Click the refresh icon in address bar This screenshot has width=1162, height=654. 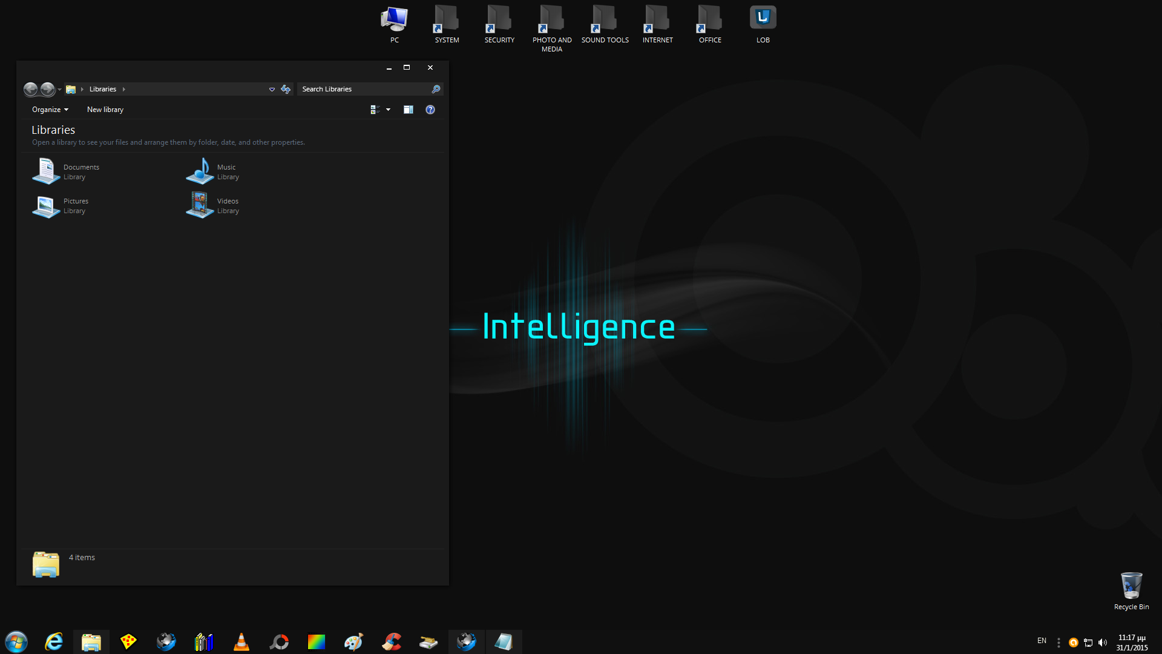point(286,89)
